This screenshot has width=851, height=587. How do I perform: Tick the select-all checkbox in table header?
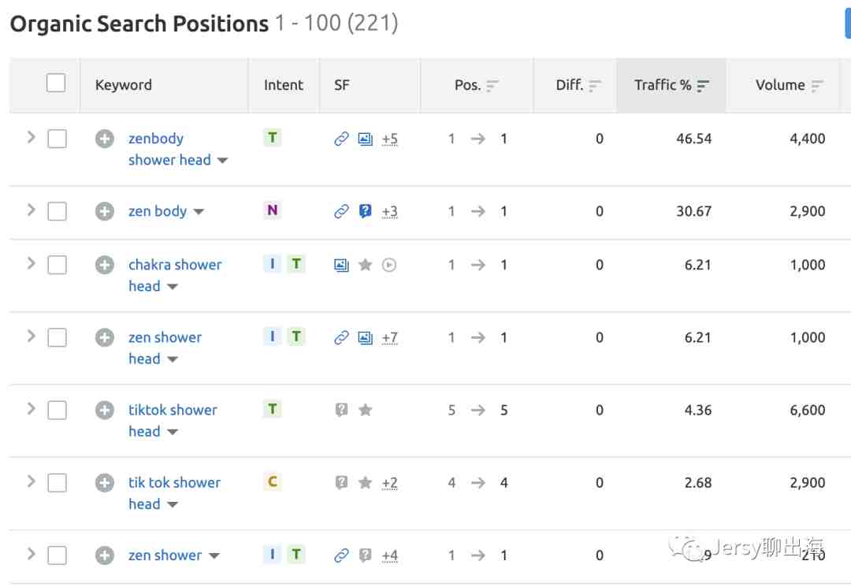[56, 84]
